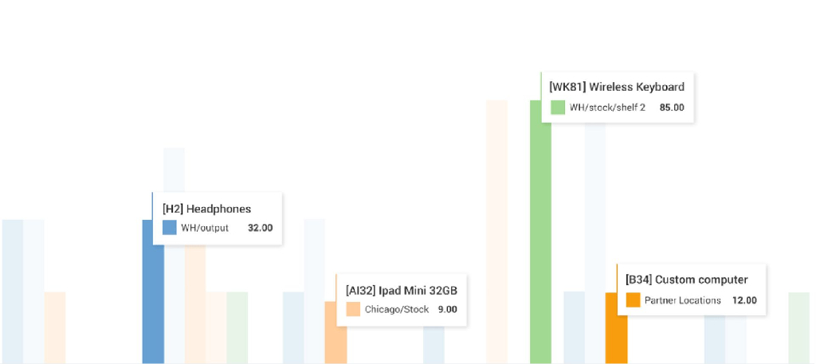Click the blue swatch beside WH/output
816x364 pixels.
(x=169, y=228)
